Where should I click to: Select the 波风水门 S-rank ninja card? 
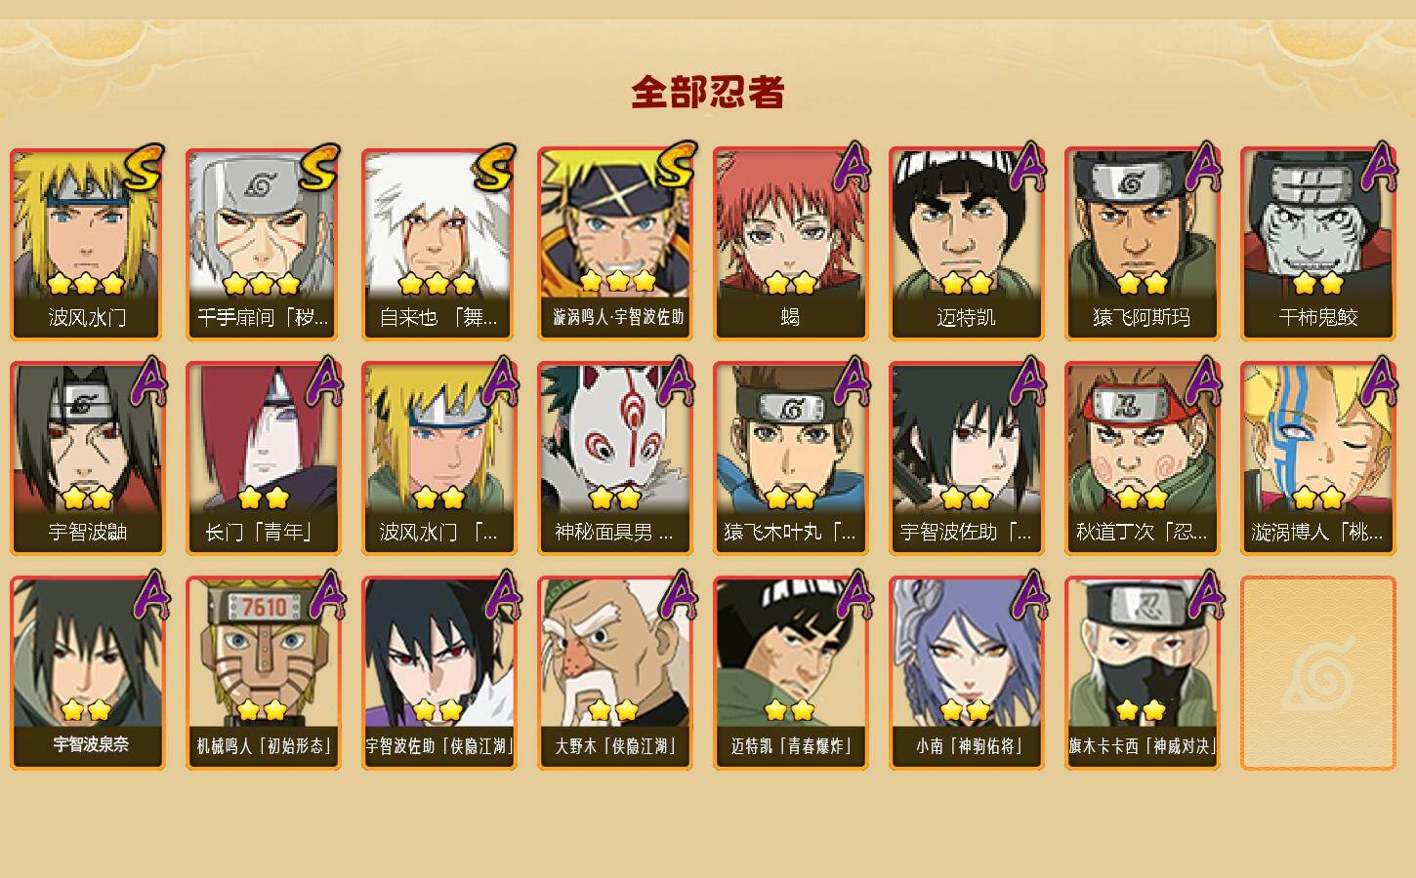[x=88, y=244]
